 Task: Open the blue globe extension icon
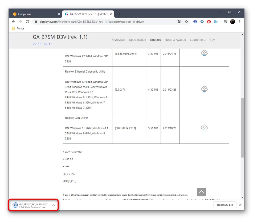point(195,22)
